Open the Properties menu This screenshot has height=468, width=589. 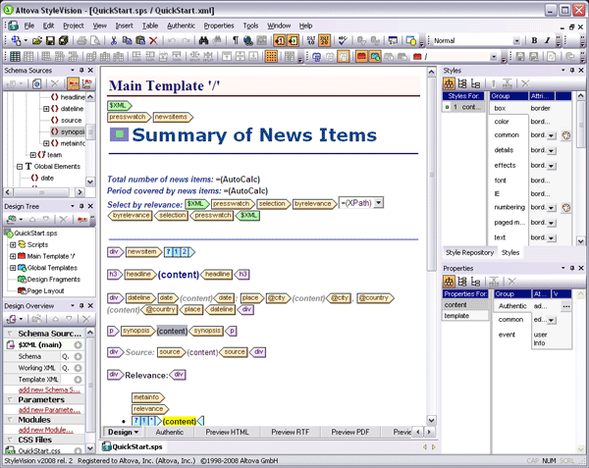click(219, 26)
